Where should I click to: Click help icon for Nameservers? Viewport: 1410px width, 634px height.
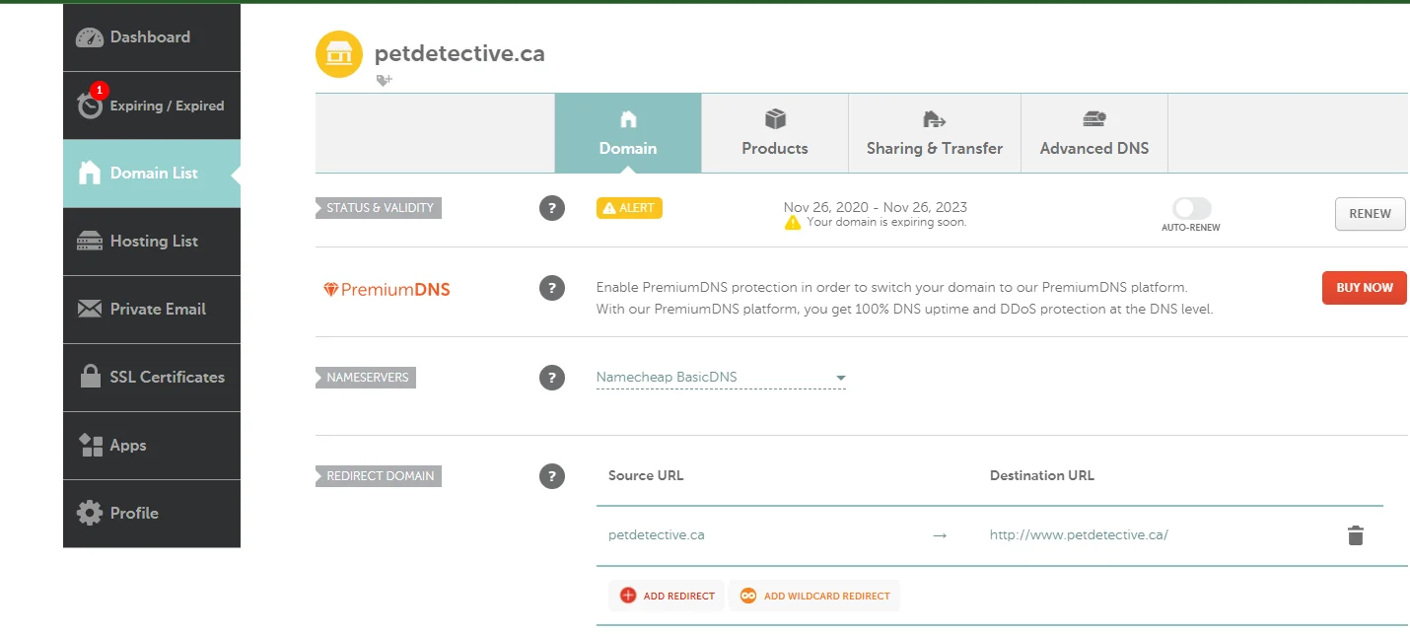pyautogui.click(x=552, y=377)
